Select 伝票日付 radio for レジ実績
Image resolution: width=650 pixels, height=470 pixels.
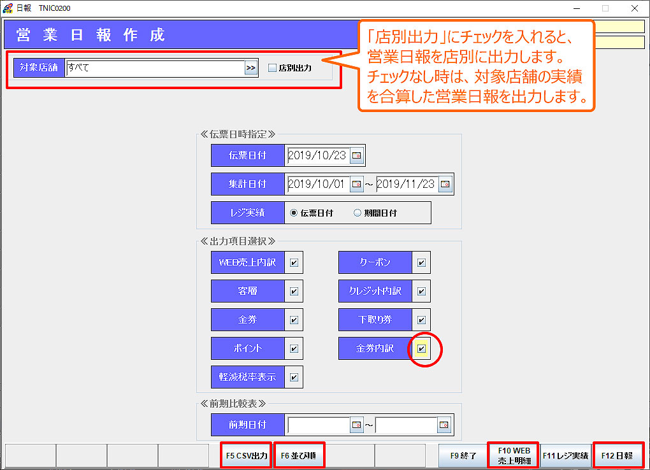click(294, 213)
